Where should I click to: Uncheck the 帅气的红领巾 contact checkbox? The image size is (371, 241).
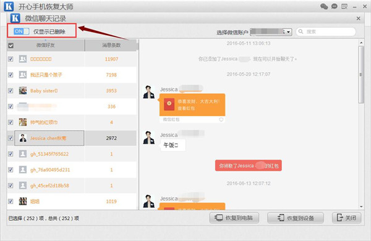[11, 122]
